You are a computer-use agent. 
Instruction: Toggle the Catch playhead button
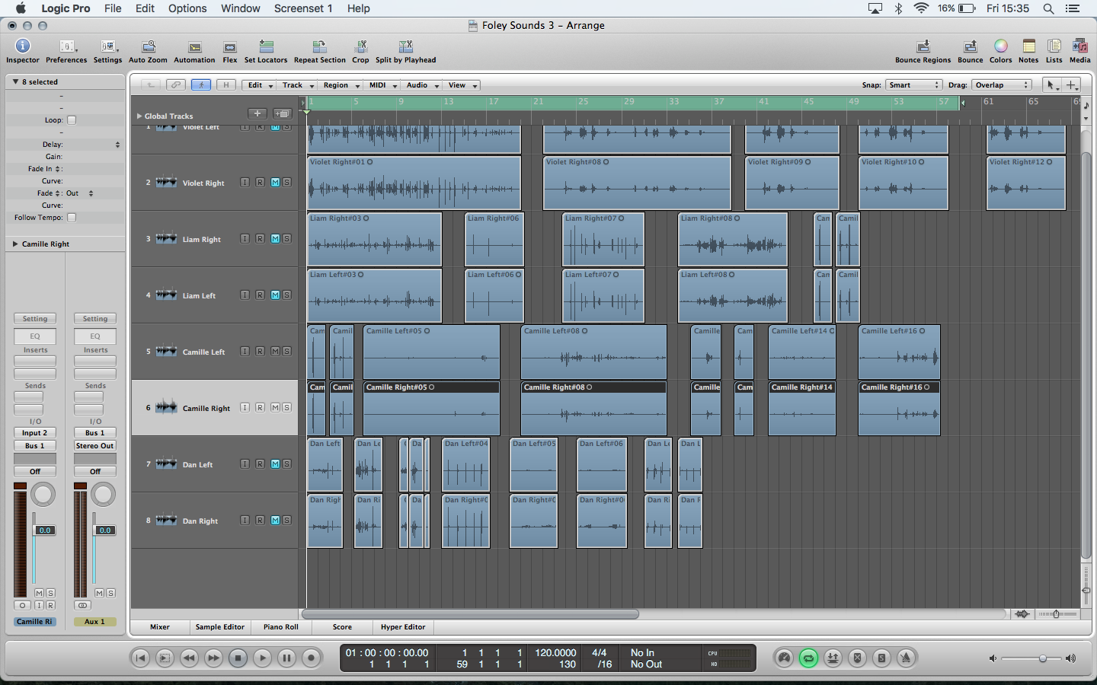click(201, 85)
